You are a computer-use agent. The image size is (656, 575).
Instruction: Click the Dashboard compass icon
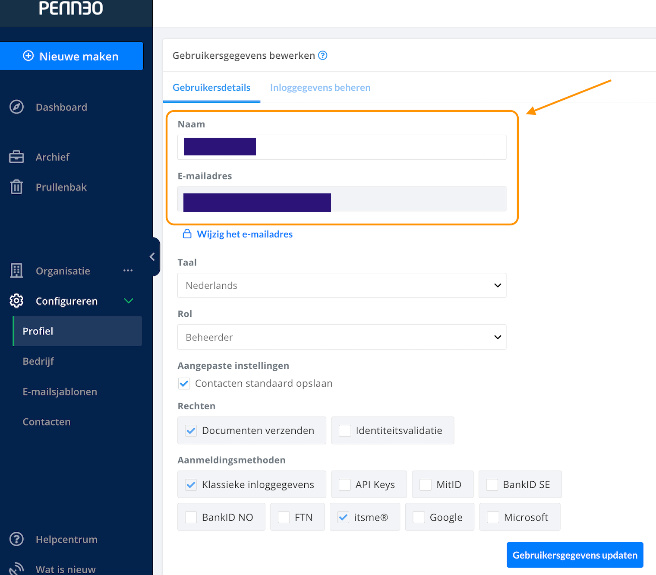click(x=16, y=107)
